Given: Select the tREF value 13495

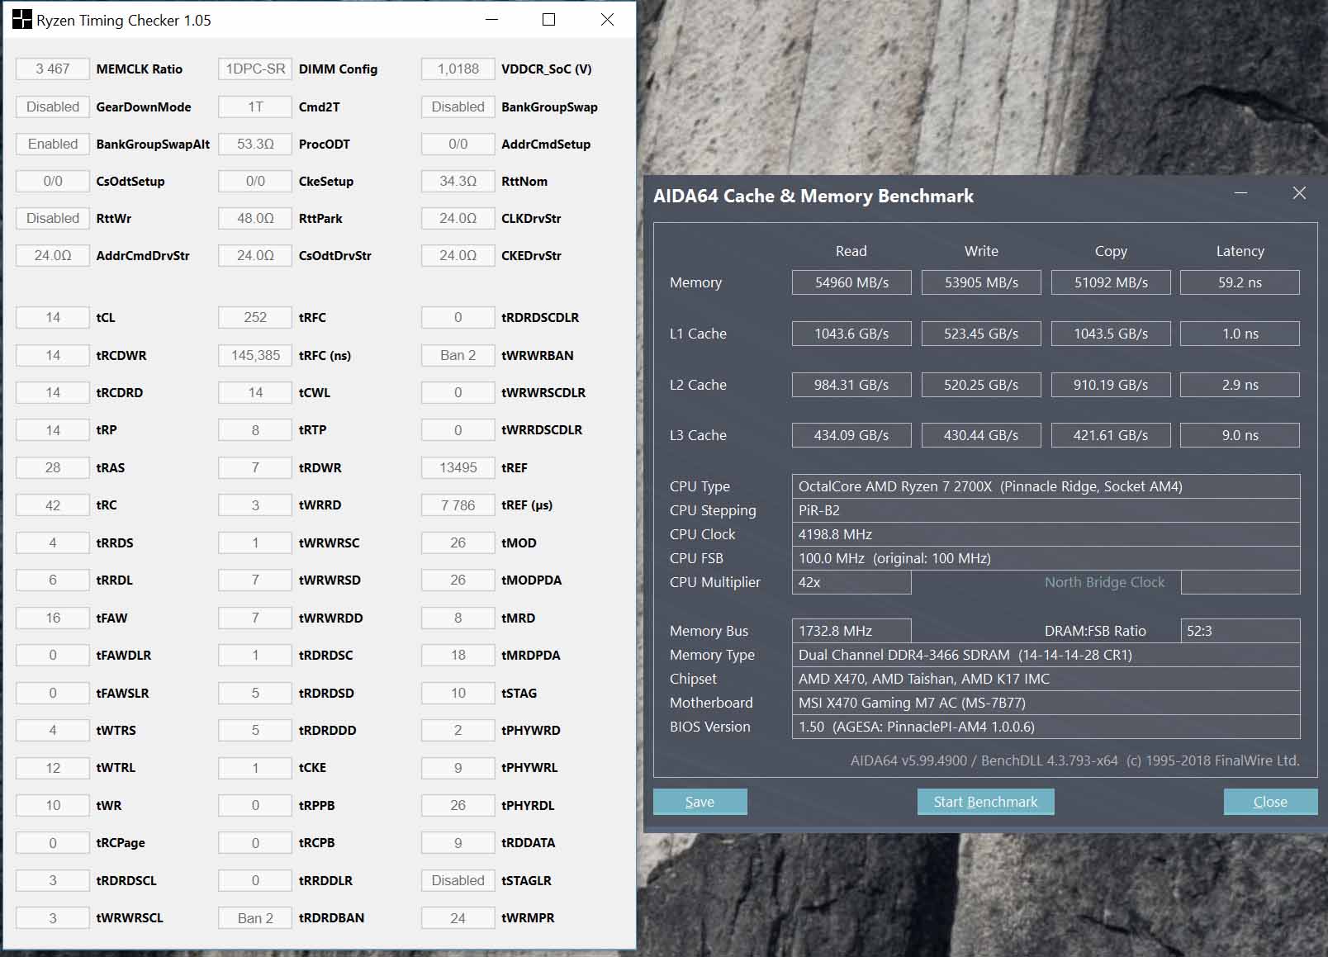Looking at the screenshot, I should click(458, 467).
